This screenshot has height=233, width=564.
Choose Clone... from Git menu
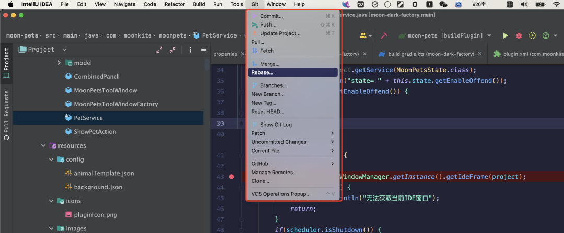pos(293,181)
